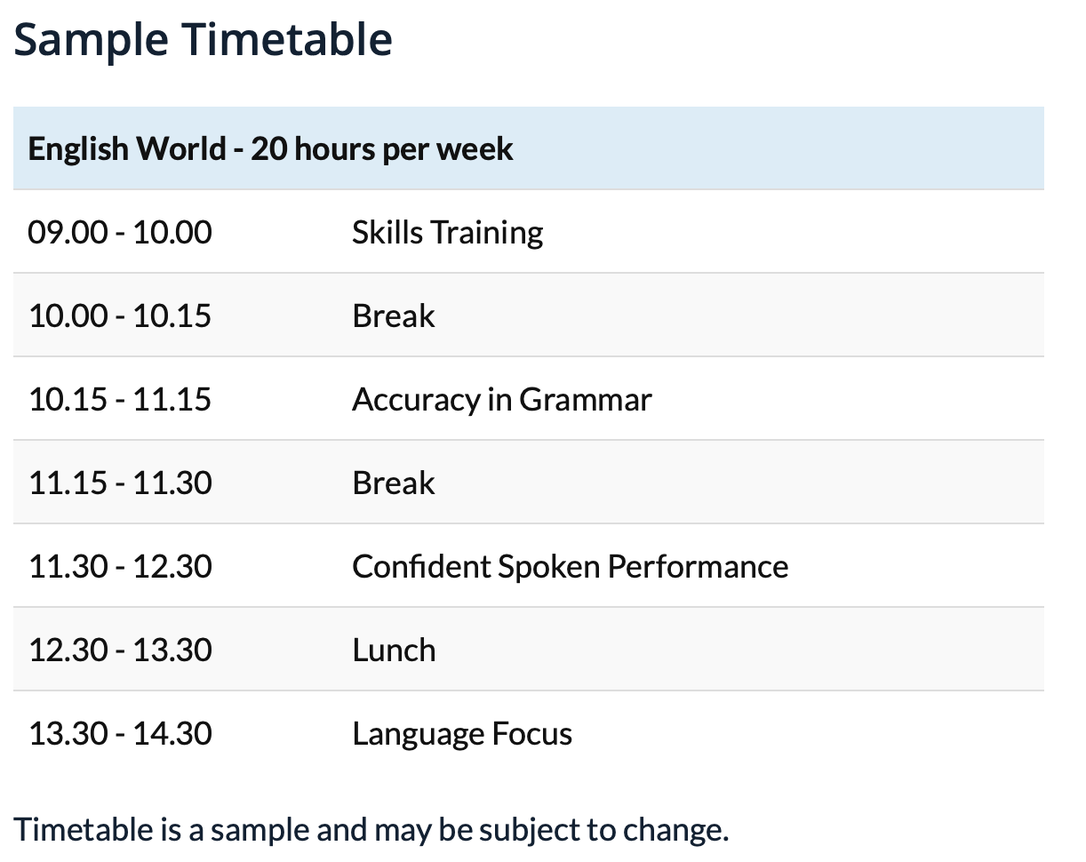The width and height of the screenshot is (1086, 862).
Task: Select the Confident Spoken Performance entry
Action: click(570, 567)
